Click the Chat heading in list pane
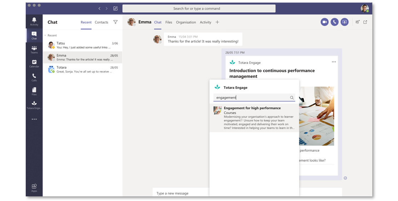This screenshot has height=201, width=398. [53, 22]
